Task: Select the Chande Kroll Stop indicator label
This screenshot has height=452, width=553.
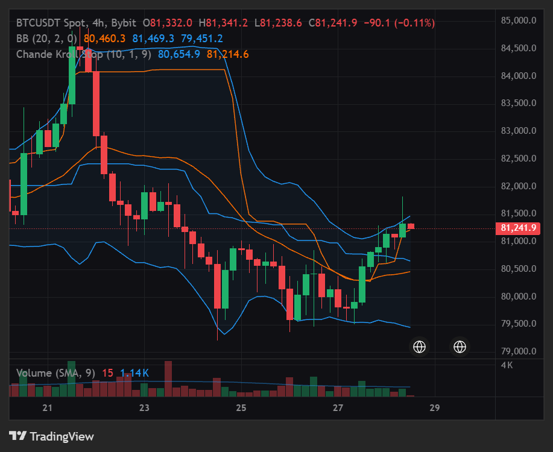Action: coord(84,54)
